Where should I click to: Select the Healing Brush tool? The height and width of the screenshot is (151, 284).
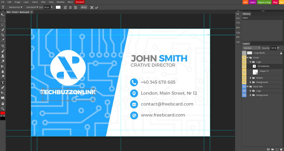3,46
